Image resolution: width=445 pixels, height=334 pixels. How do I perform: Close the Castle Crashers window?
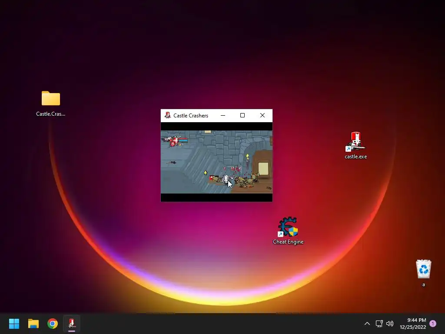pos(262,115)
